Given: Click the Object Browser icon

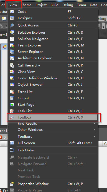Looking at the screenshot, I should 12,85.
